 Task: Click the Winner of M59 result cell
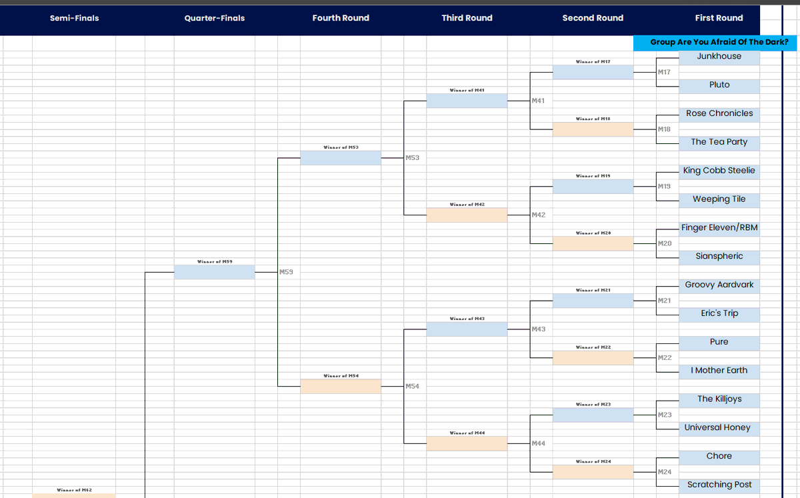pyautogui.click(x=215, y=272)
